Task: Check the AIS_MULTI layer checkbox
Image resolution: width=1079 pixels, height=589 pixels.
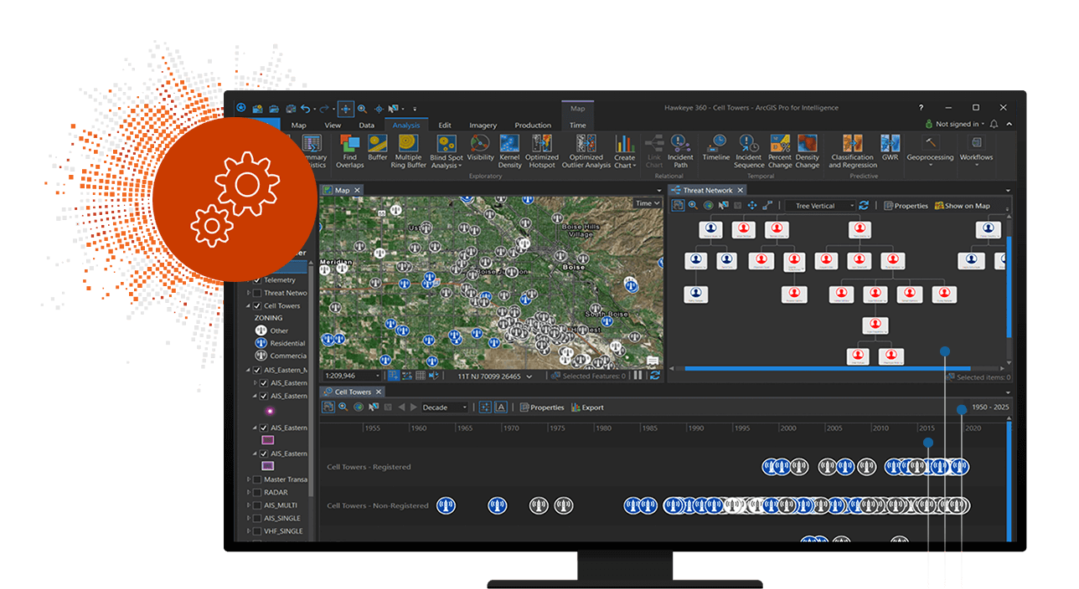Action: pos(257,505)
